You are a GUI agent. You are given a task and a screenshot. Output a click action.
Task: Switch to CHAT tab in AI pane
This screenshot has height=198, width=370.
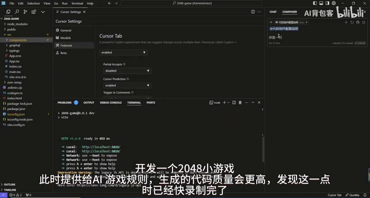[x=273, y=12]
